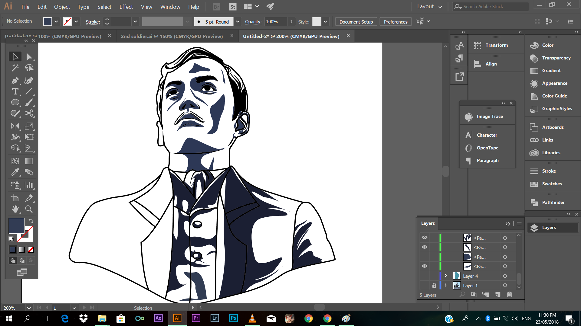
Task: Show the hidden third path sublayer
Action: pos(425,257)
